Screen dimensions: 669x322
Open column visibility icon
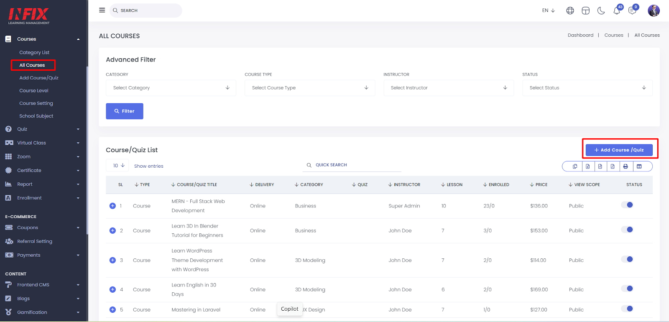coord(639,166)
